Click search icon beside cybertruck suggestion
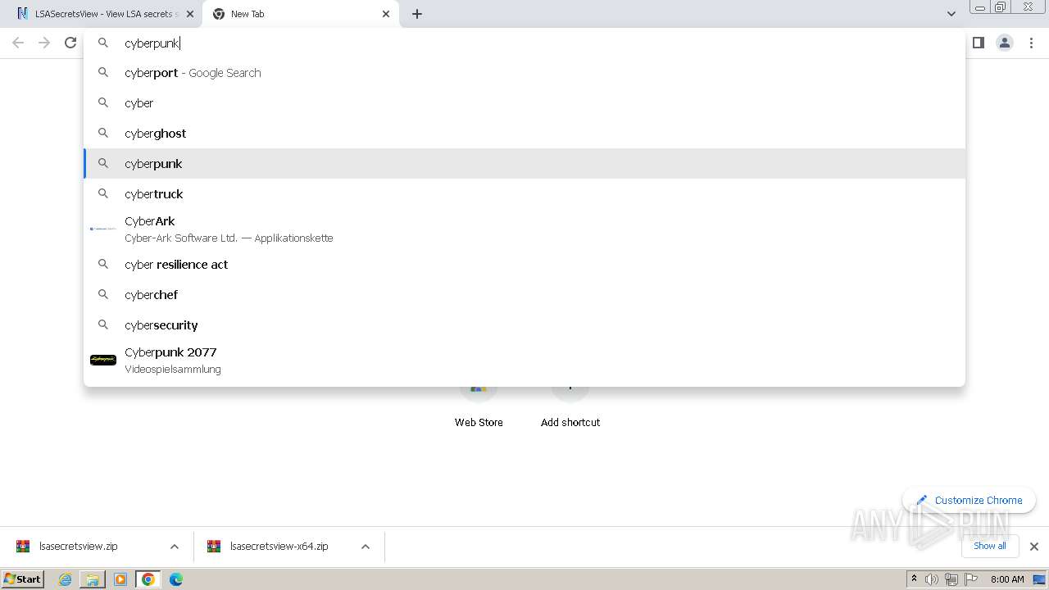 pyautogui.click(x=103, y=194)
